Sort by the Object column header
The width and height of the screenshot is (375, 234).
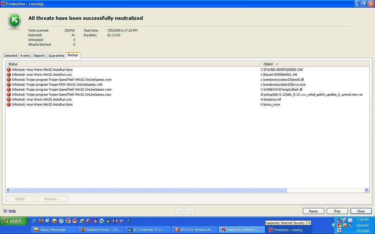[315, 64]
